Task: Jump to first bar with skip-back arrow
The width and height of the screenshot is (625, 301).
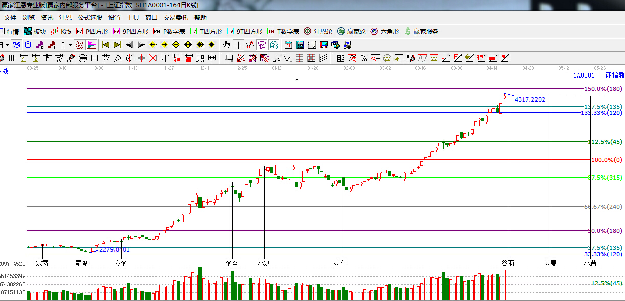Action: coord(105,45)
